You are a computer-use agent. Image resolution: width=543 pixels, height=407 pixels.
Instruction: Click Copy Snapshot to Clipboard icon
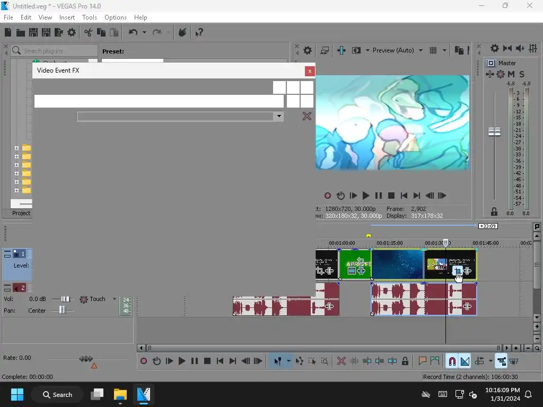point(459,50)
